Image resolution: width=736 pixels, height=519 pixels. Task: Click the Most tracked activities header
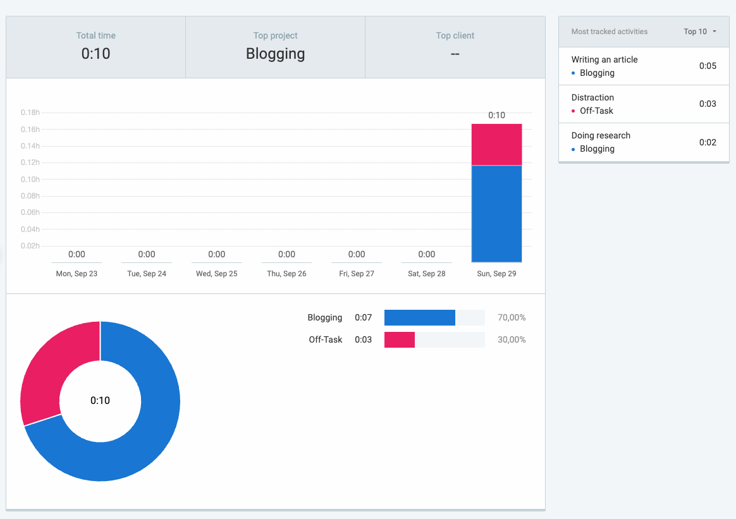[609, 32]
